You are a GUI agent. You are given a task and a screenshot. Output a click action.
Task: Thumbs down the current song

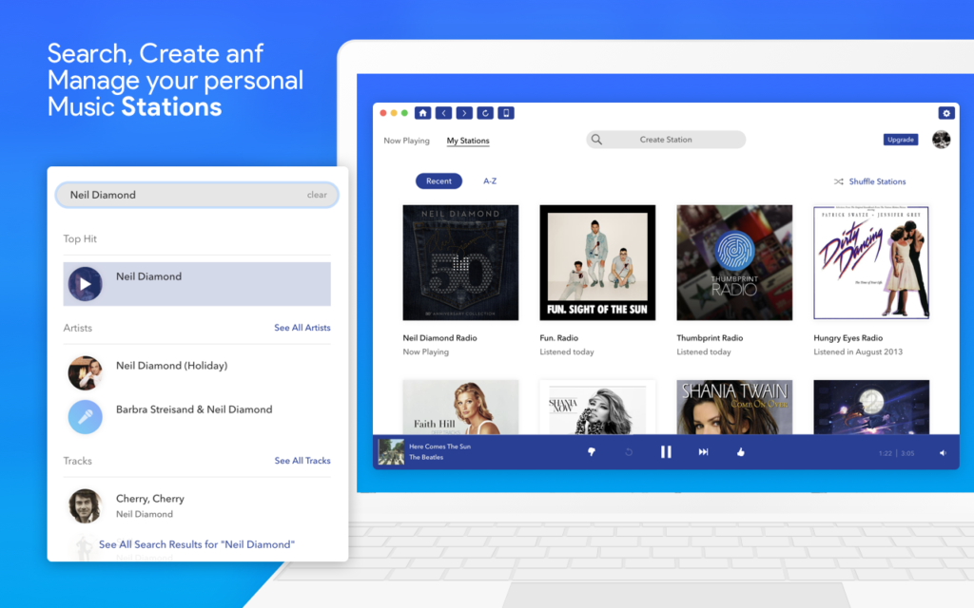(x=592, y=451)
